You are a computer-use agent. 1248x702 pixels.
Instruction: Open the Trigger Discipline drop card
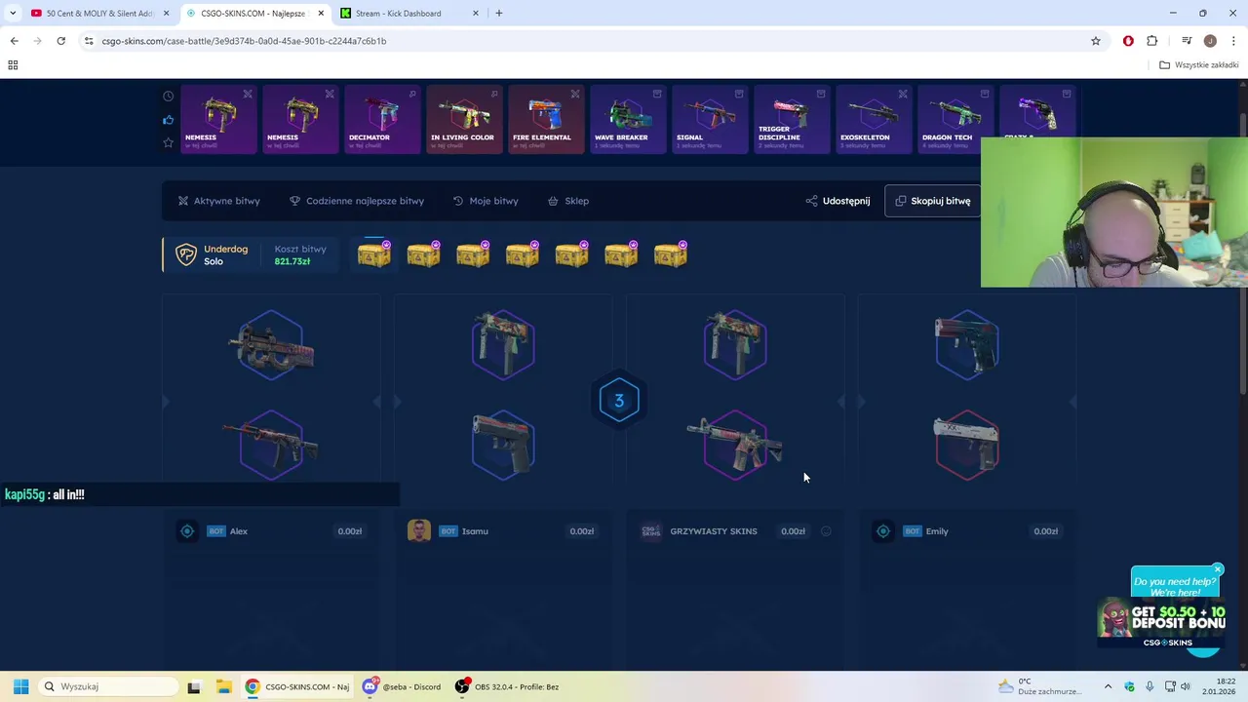pyautogui.click(x=792, y=120)
